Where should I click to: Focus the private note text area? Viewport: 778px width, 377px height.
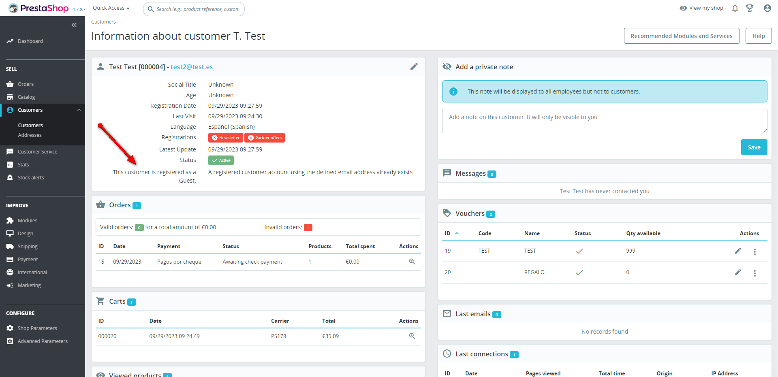click(605, 121)
